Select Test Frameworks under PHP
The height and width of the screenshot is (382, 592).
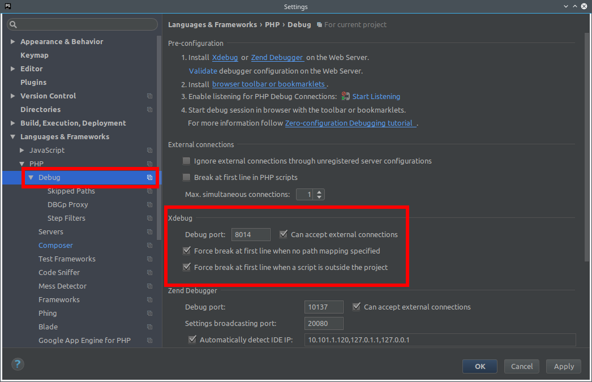[x=67, y=259]
